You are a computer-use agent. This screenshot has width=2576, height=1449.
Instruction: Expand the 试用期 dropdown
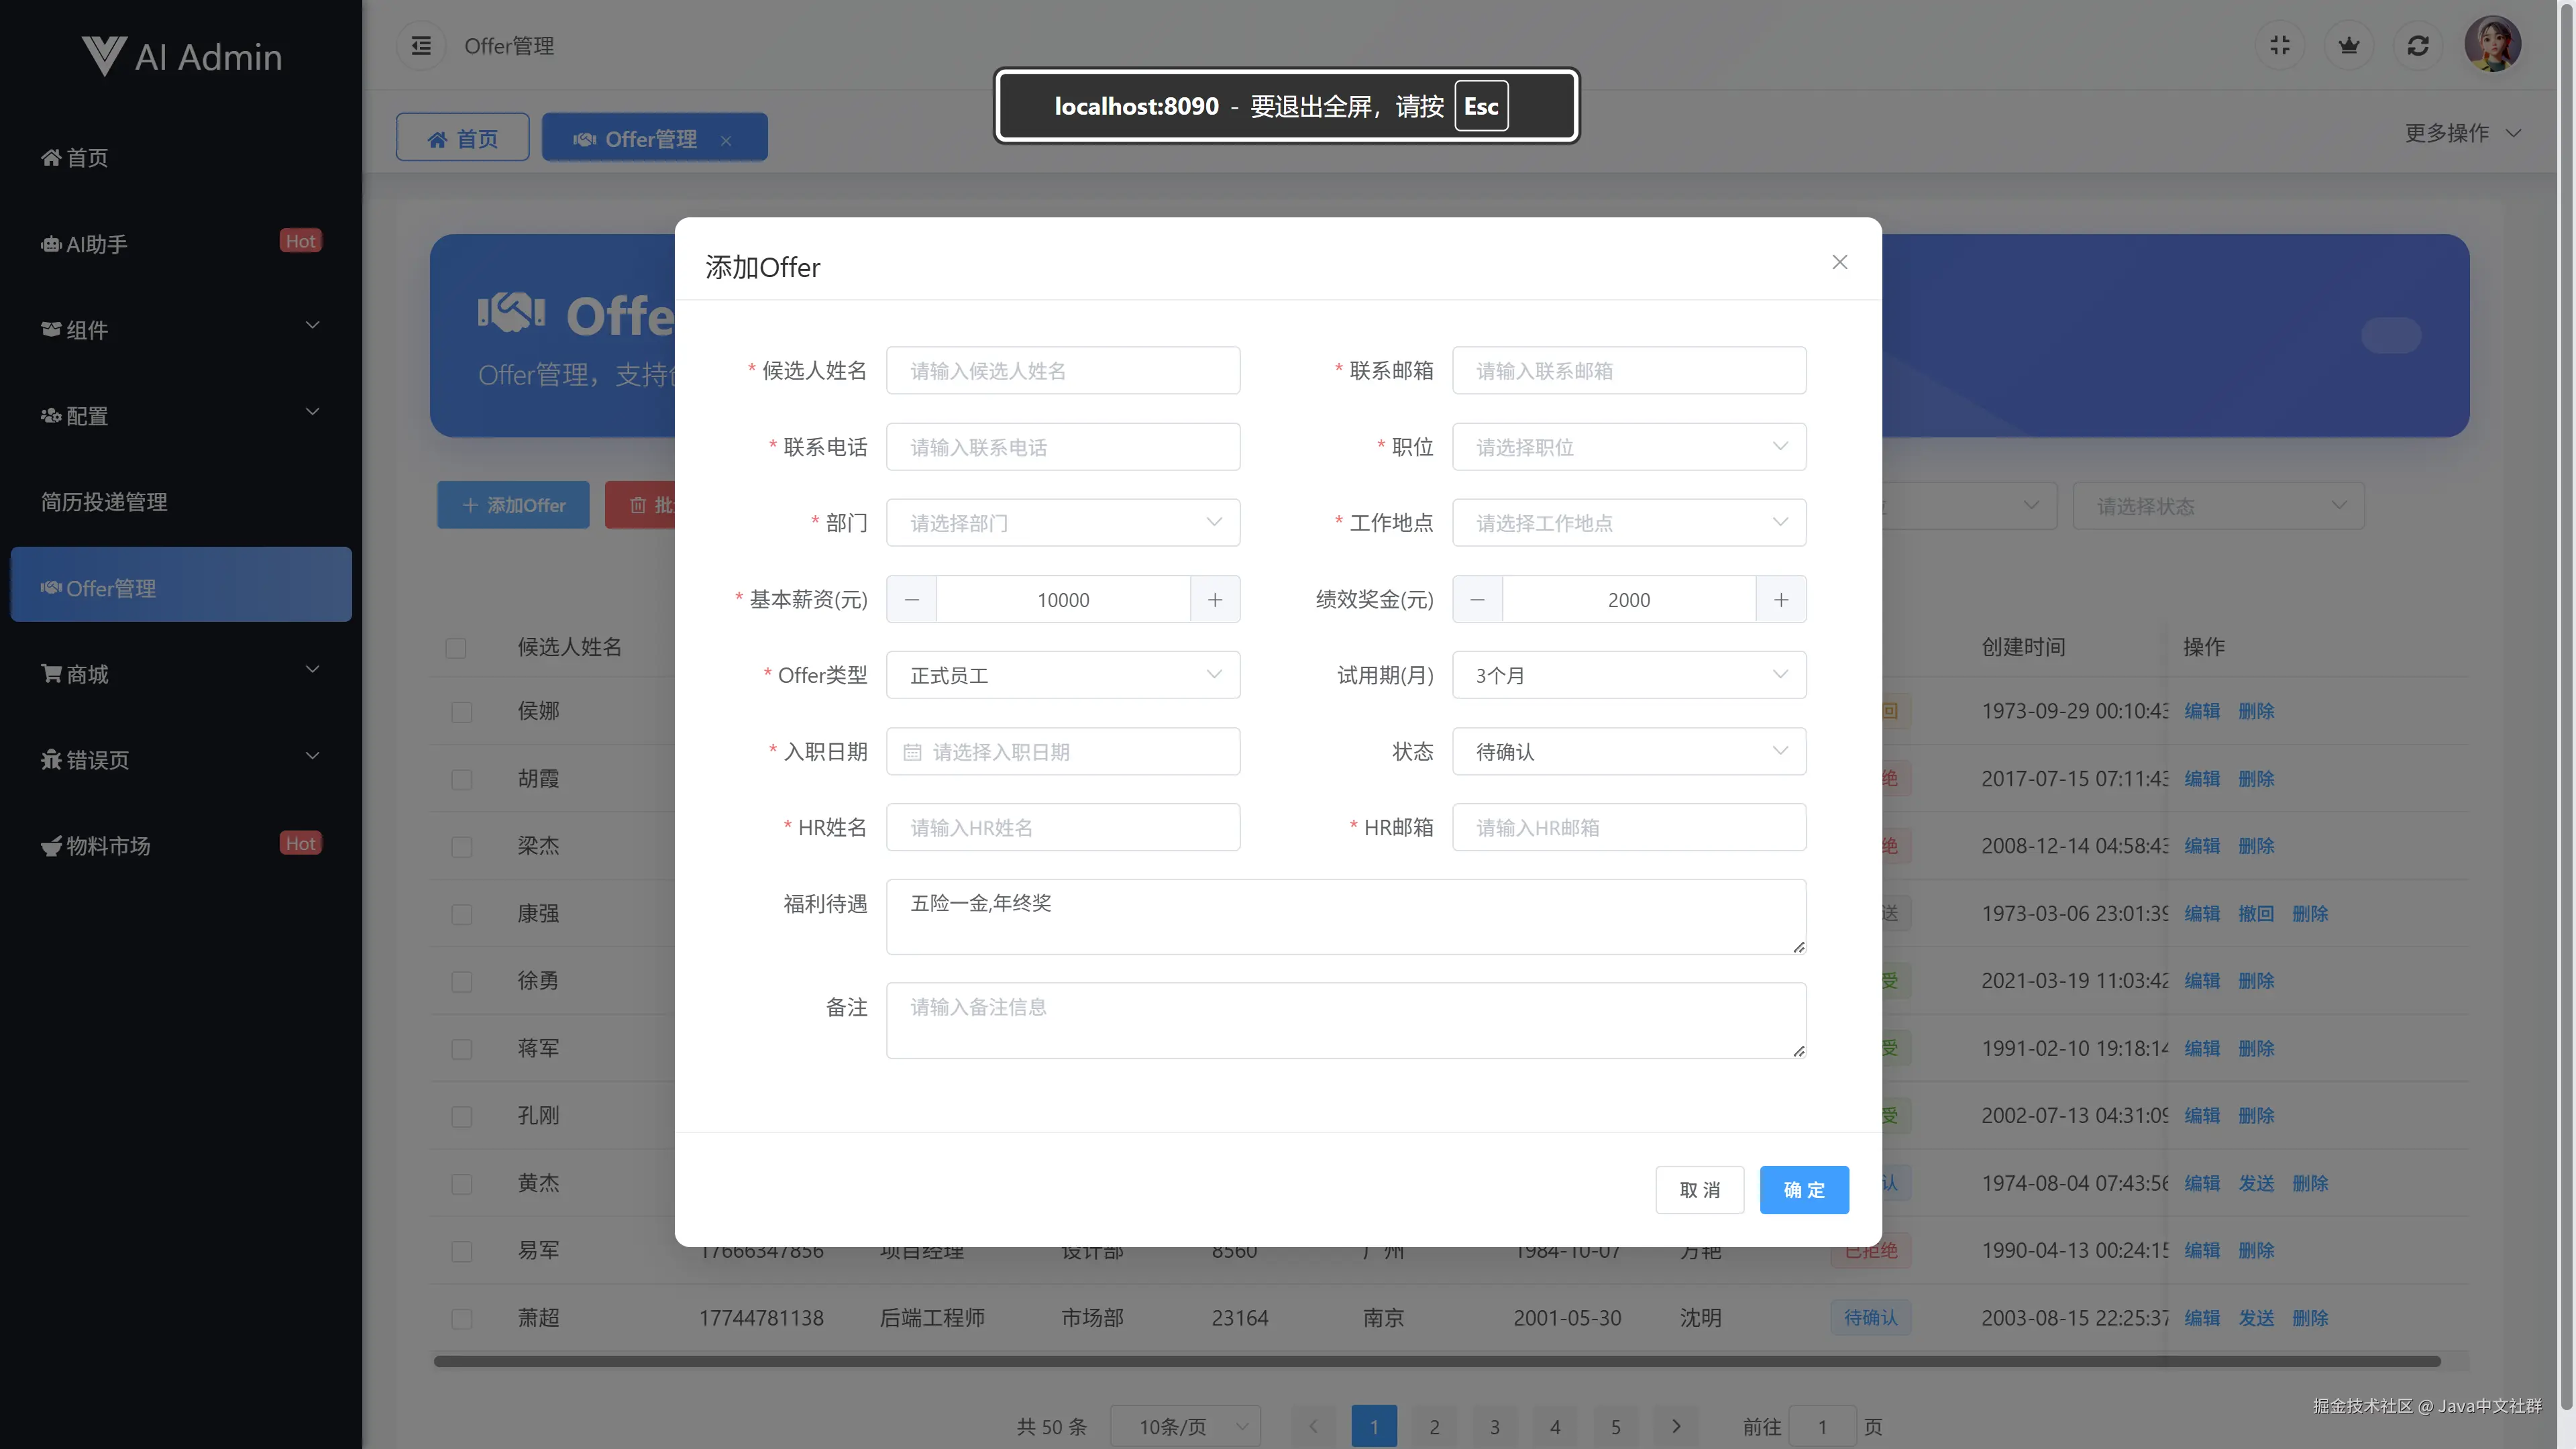[1628, 676]
